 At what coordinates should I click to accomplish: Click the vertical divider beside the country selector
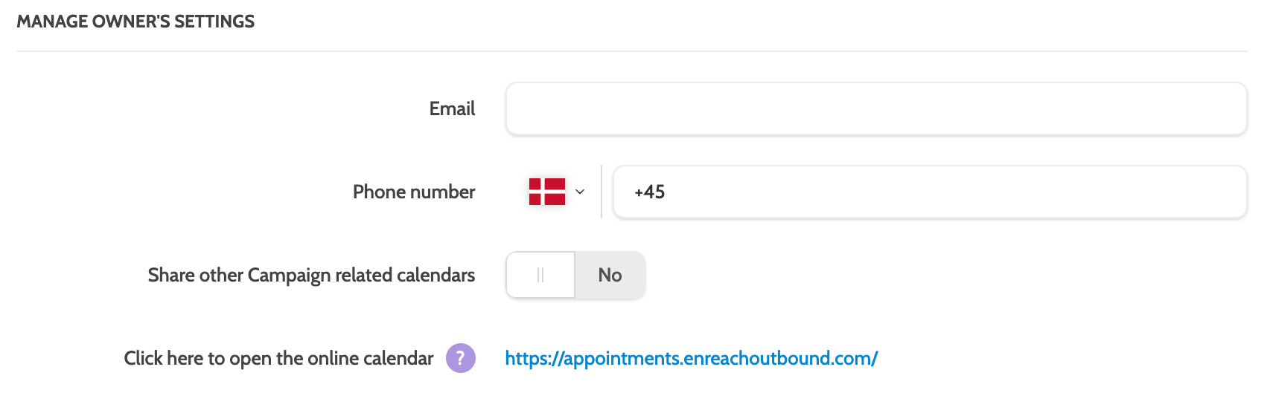tap(602, 192)
